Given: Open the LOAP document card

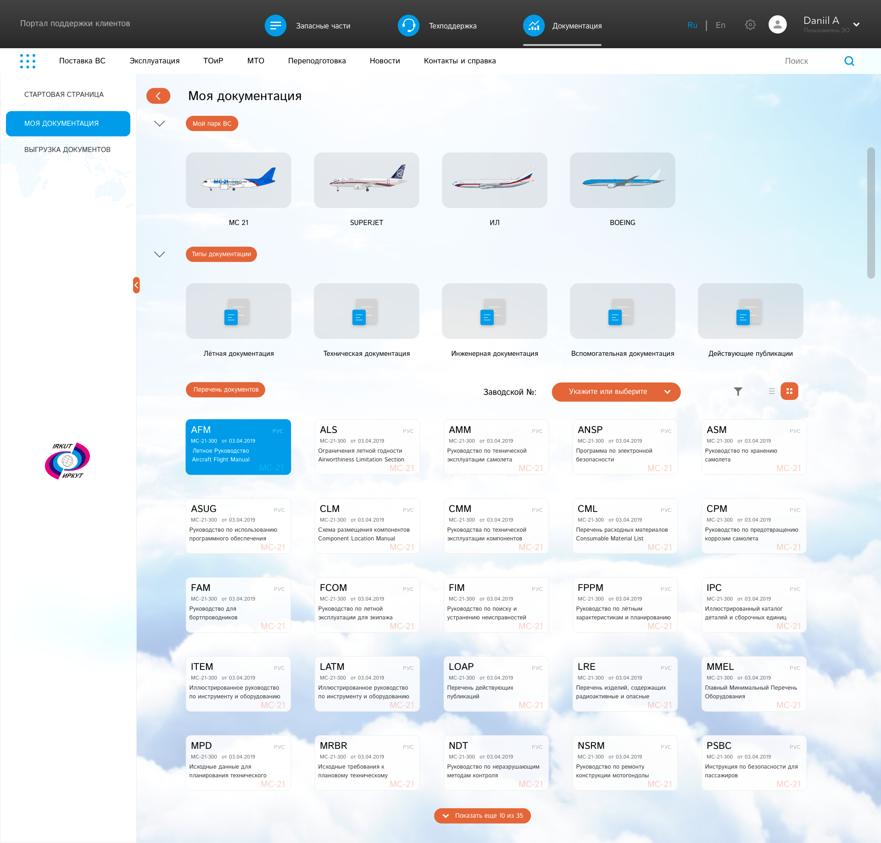Looking at the screenshot, I should (496, 684).
